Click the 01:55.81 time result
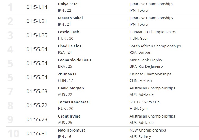The image size is (199, 140). coord(37,133)
